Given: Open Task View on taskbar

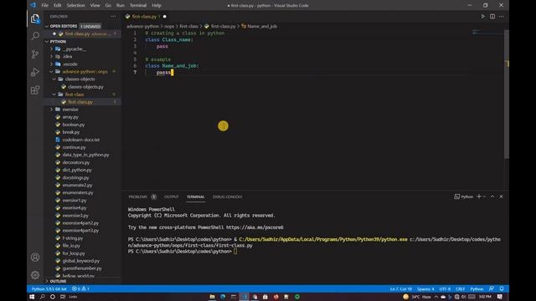Looking at the screenshot, I should (x=63, y=297).
